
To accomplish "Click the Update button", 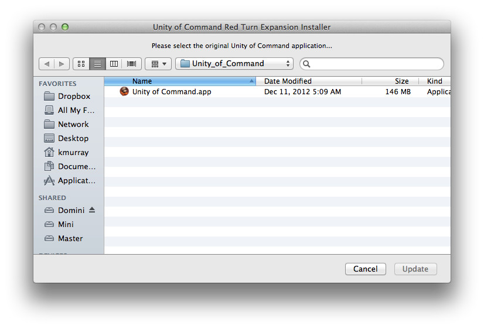I will [415, 269].
